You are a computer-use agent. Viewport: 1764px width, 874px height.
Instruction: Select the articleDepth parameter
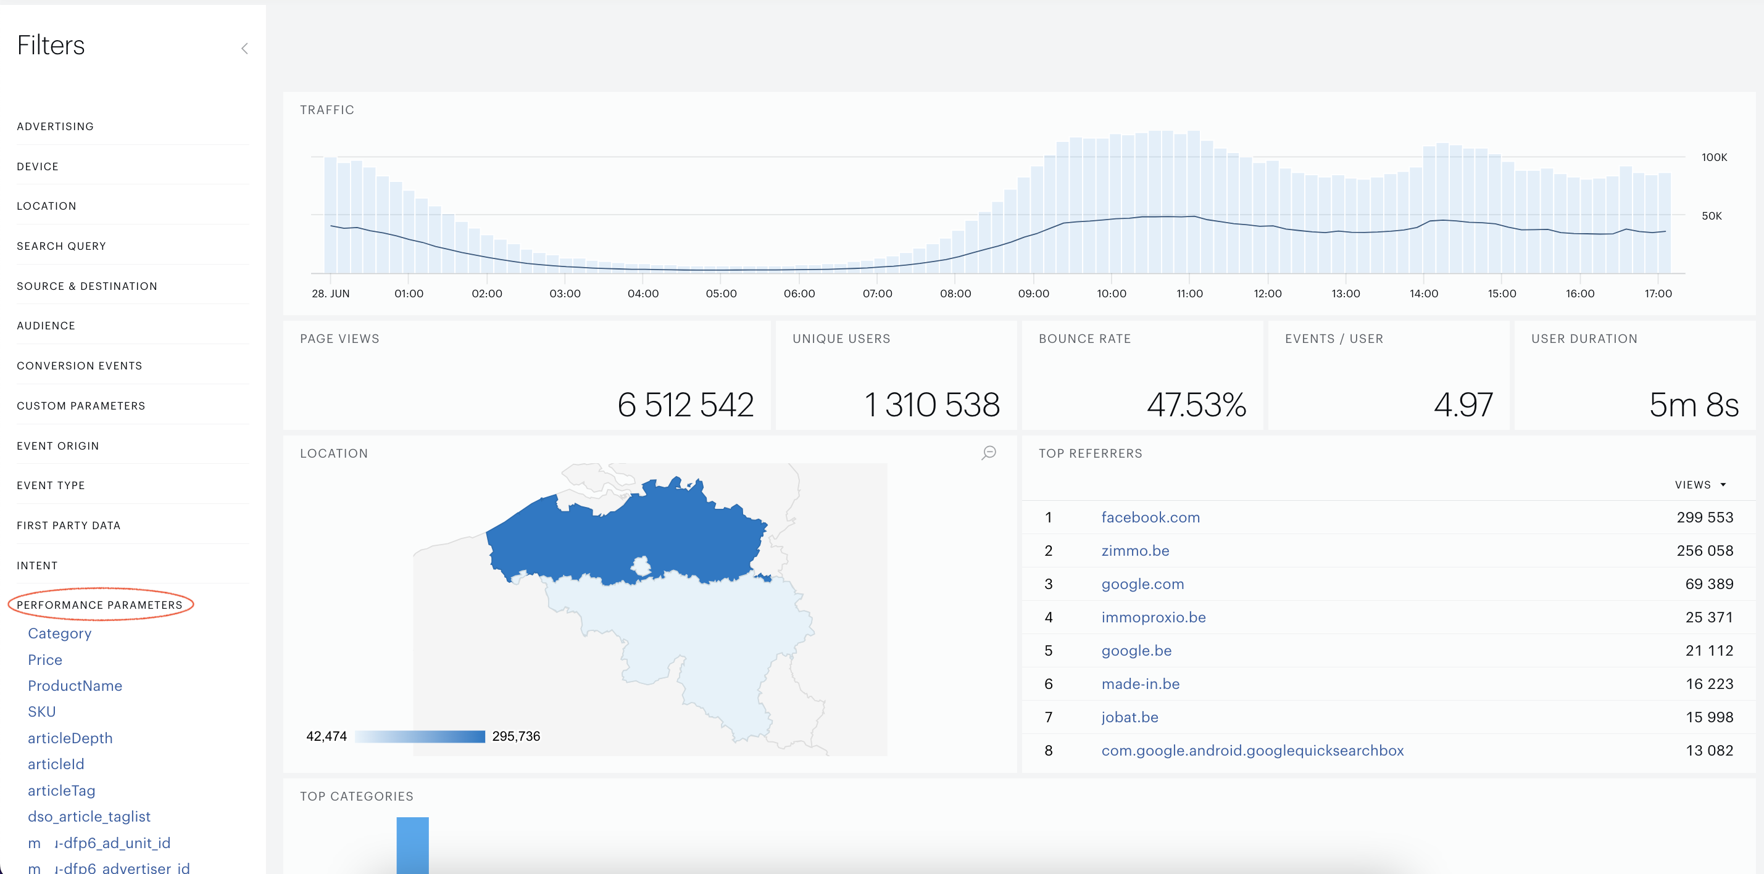click(x=70, y=738)
